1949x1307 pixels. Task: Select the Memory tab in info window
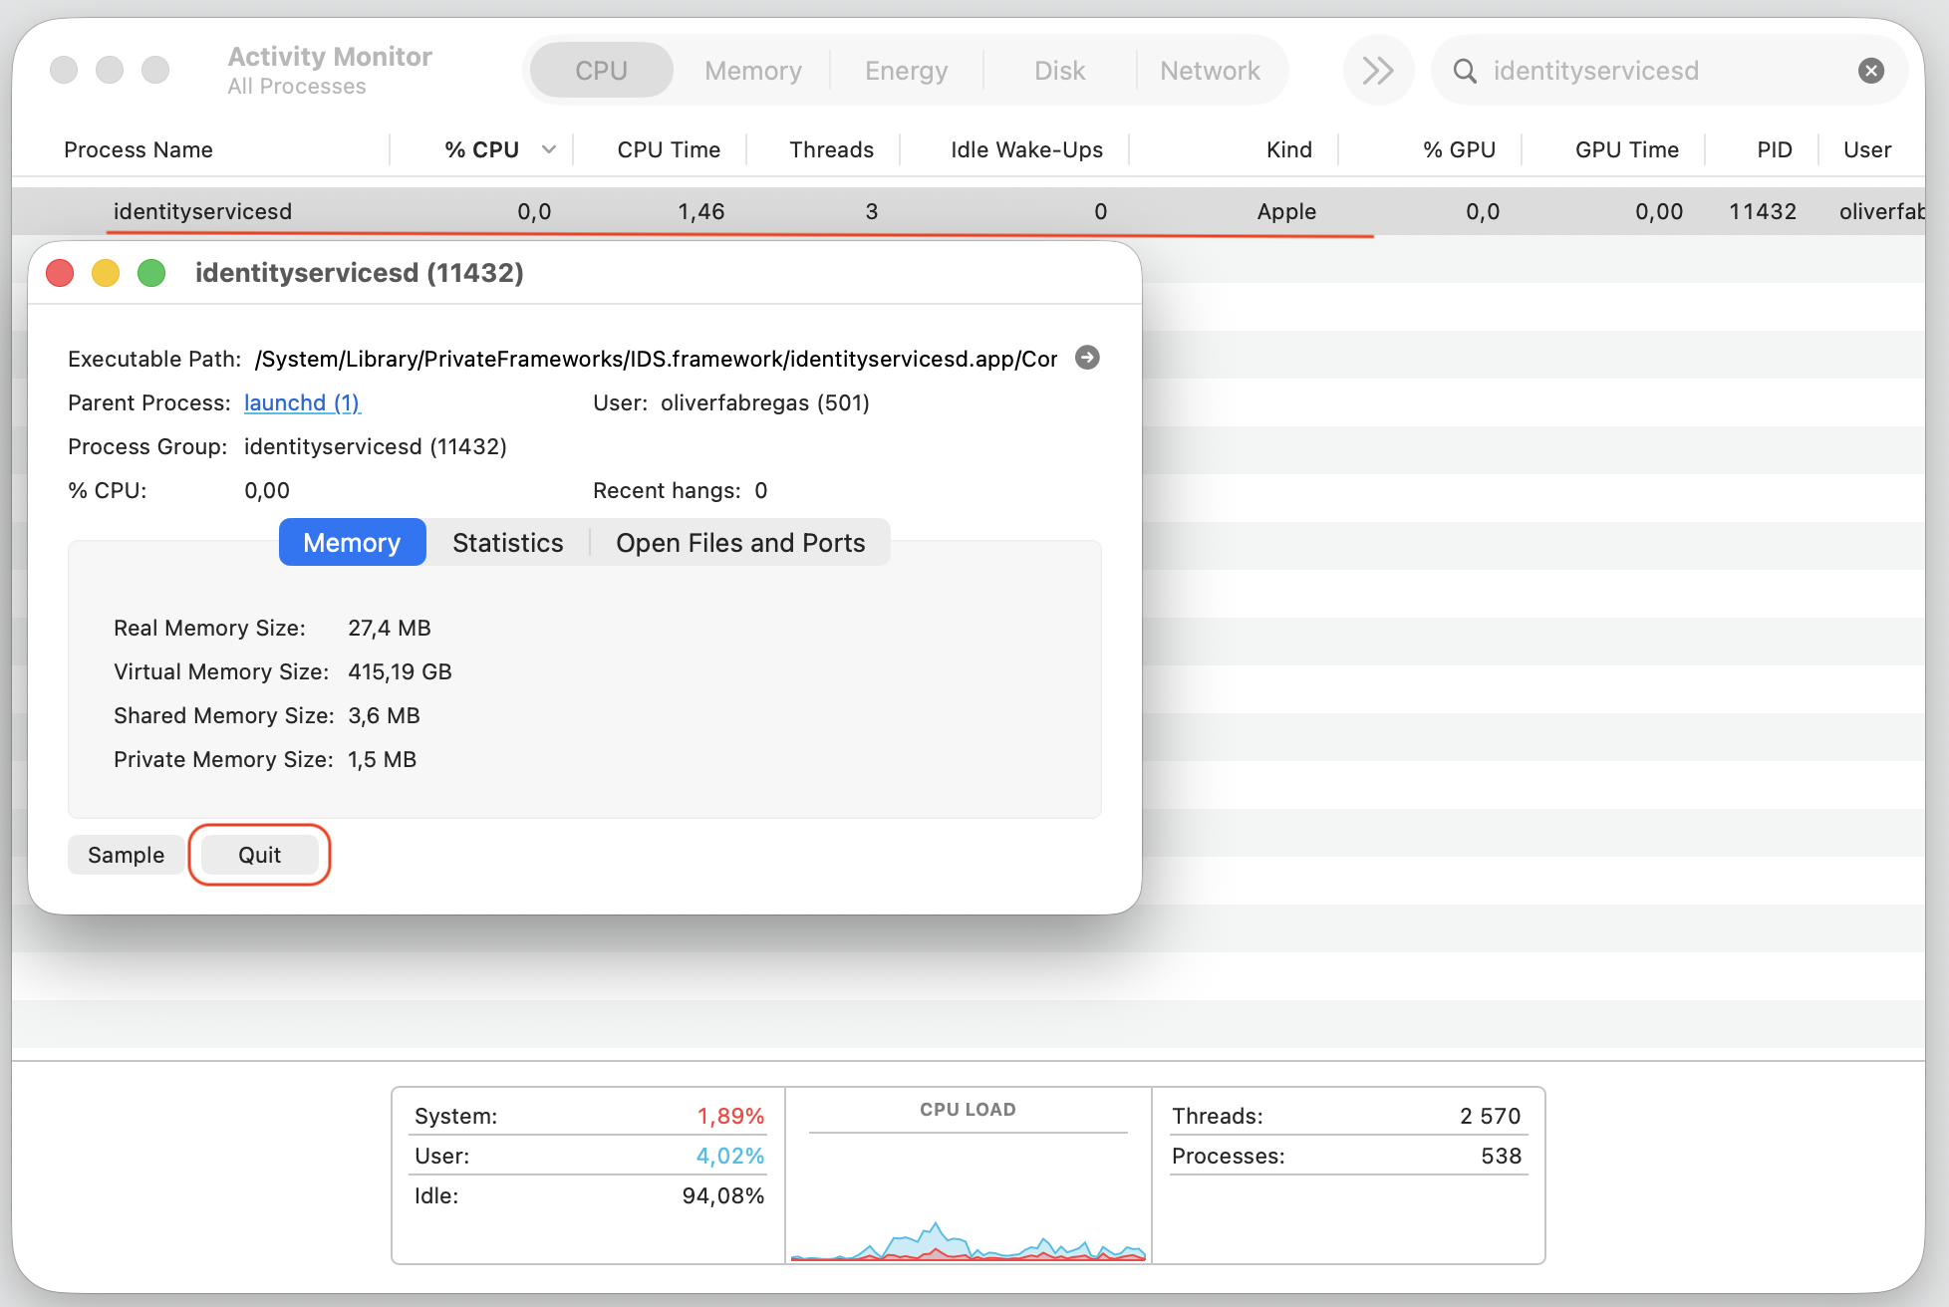click(352, 543)
